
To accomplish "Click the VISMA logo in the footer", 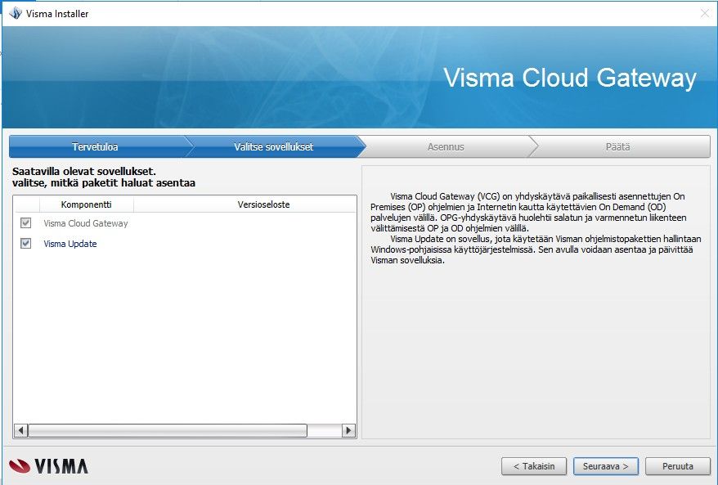I will pyautogui.click(x=48, y=466).
